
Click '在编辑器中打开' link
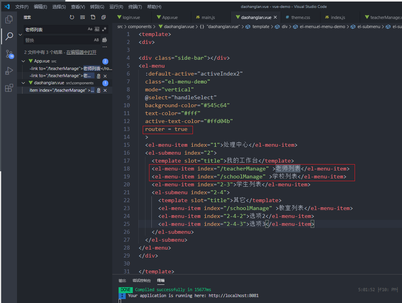81,52
